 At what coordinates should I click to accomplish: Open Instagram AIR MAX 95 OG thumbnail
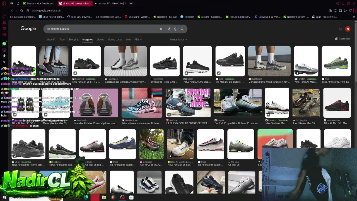(x=151, y=144)
